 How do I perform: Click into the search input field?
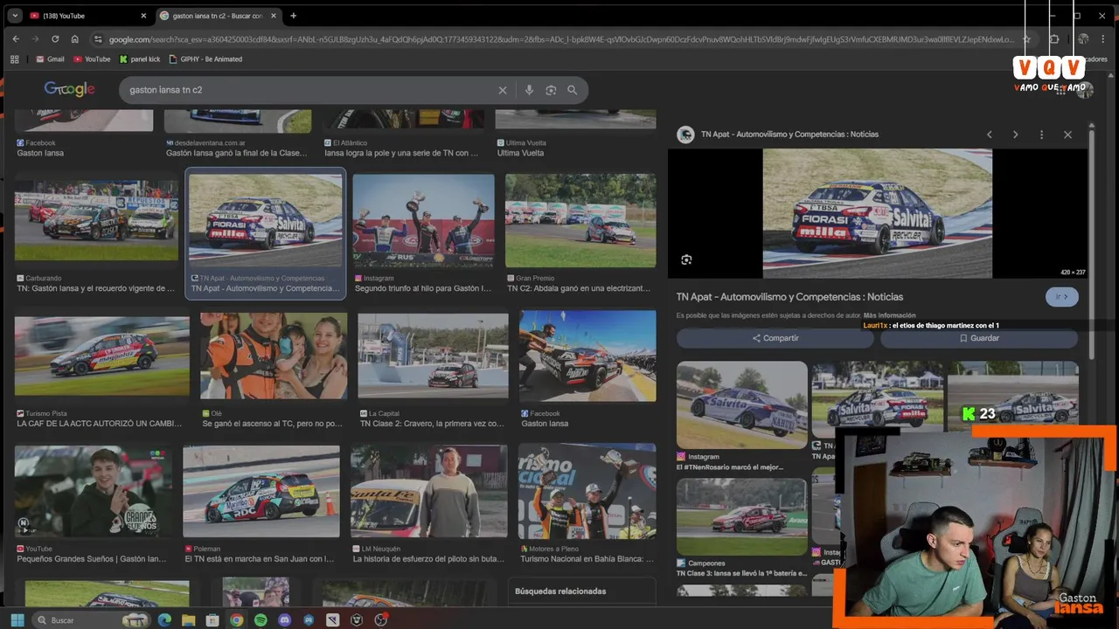pyautogui.click(x=310, y=90)
